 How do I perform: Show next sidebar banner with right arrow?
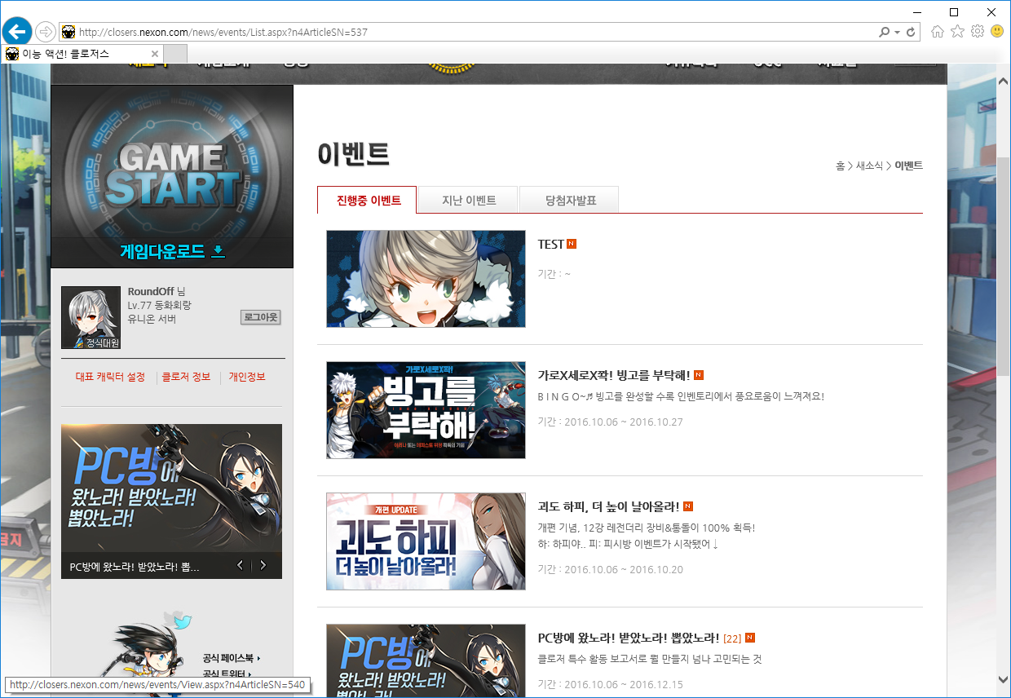pyautogui.click(x=263, y=565)
